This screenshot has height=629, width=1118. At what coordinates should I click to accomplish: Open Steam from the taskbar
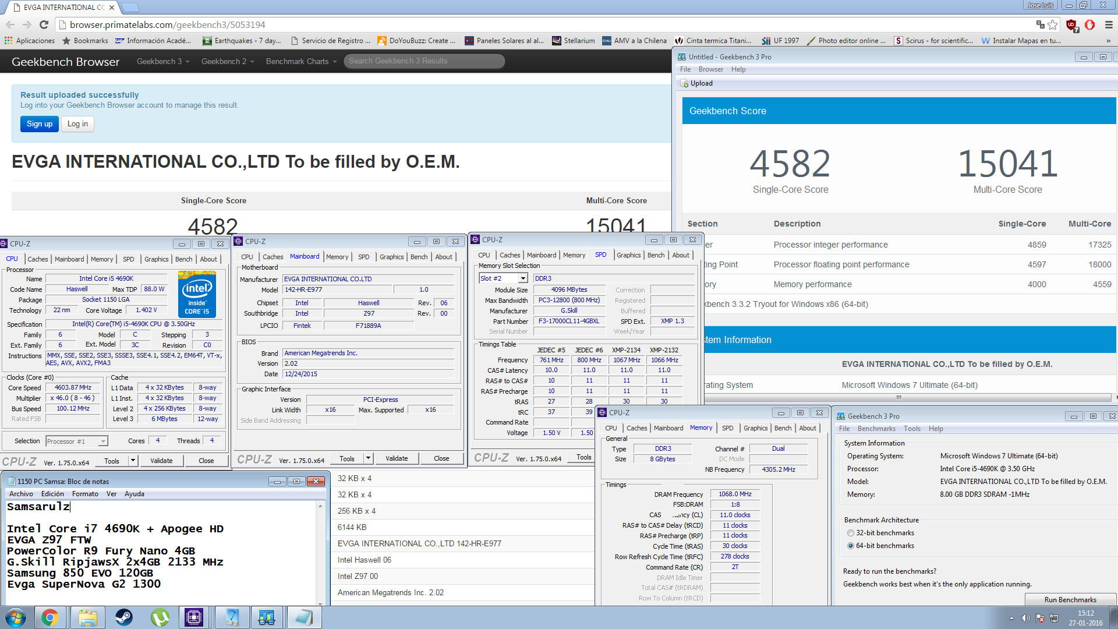123,617
